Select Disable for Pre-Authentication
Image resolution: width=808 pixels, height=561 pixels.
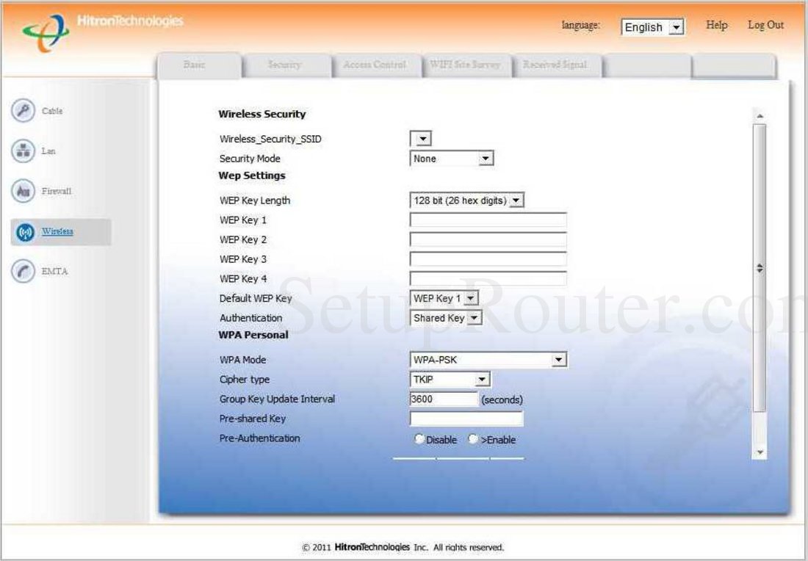coord(419,439)
